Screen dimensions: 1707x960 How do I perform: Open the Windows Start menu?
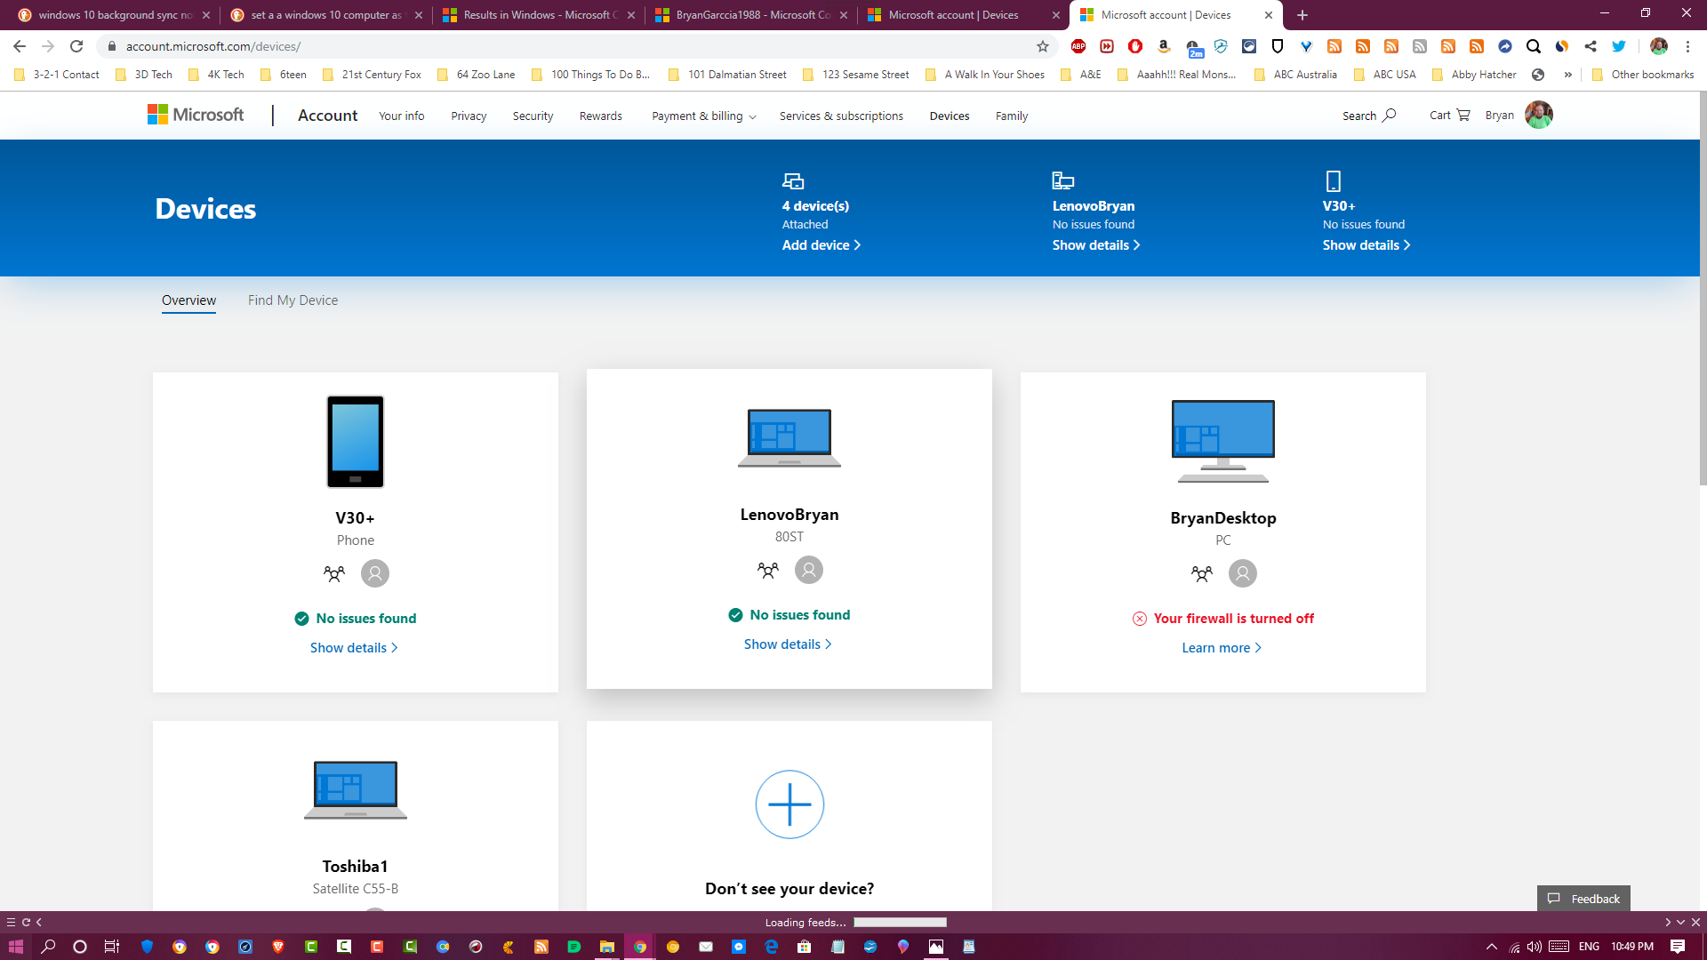pos(15,947)
